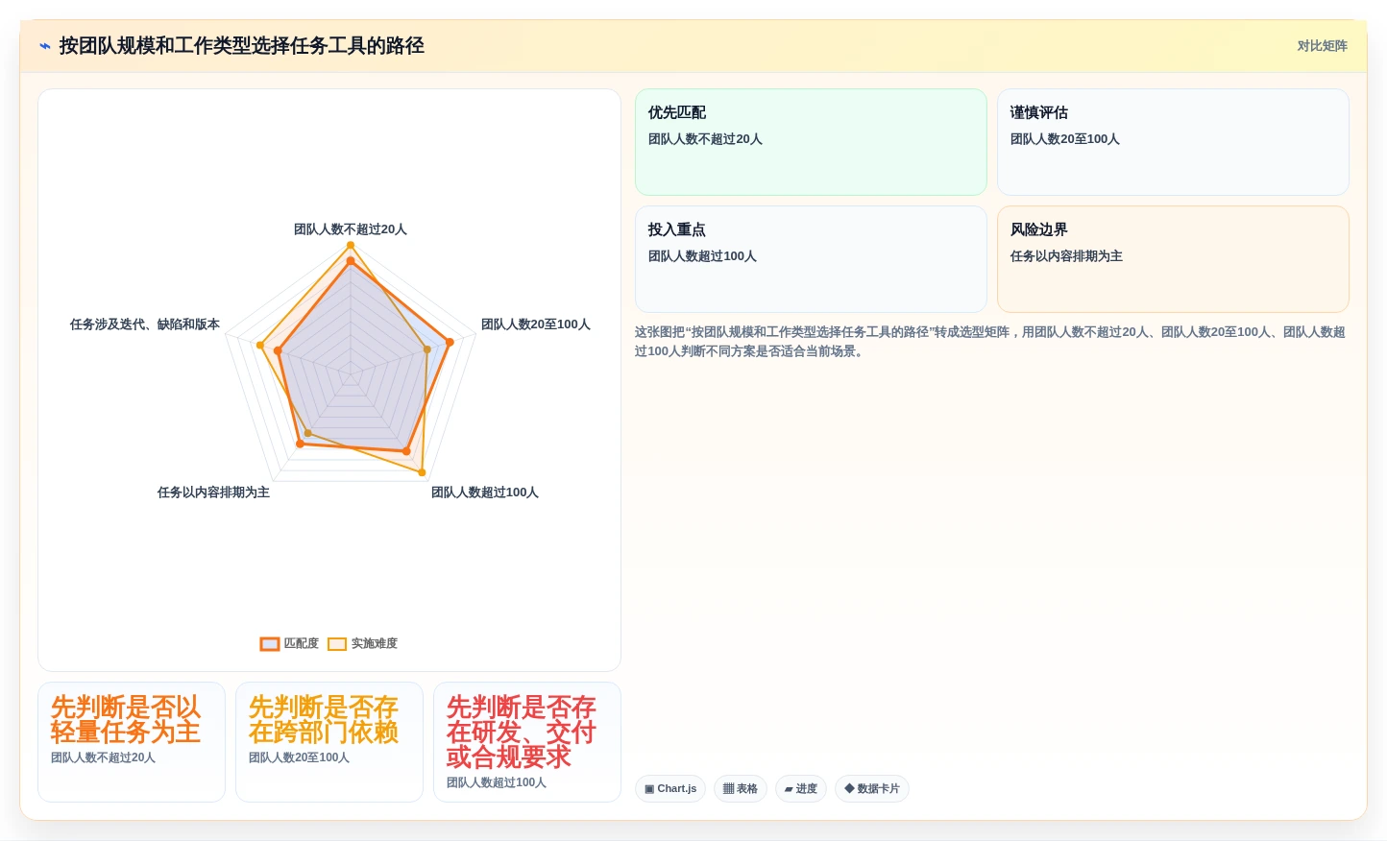1387x841 pixels.
Task: Toggle the 实施难度 series via its legend swatch
Action: (337, 644)
